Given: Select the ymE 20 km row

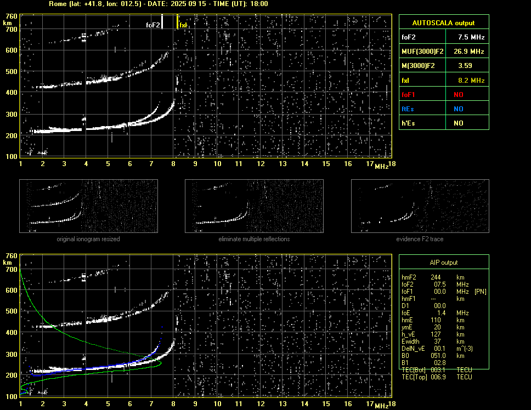Looking at the screenshot, I should pos(433,327).
